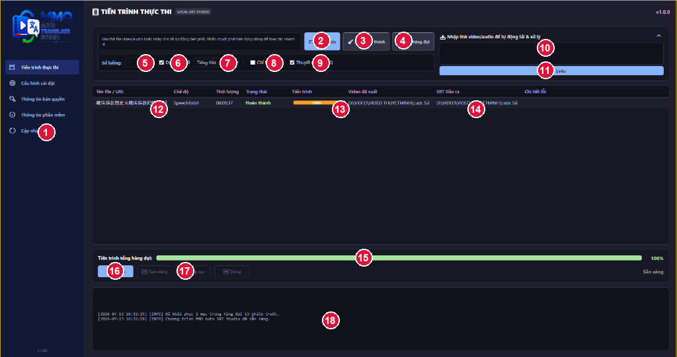Open the Thông tin phần mềm menu item
Image resolution: width=677 pixels, height=357 pixels.
[x=42, y=115]
